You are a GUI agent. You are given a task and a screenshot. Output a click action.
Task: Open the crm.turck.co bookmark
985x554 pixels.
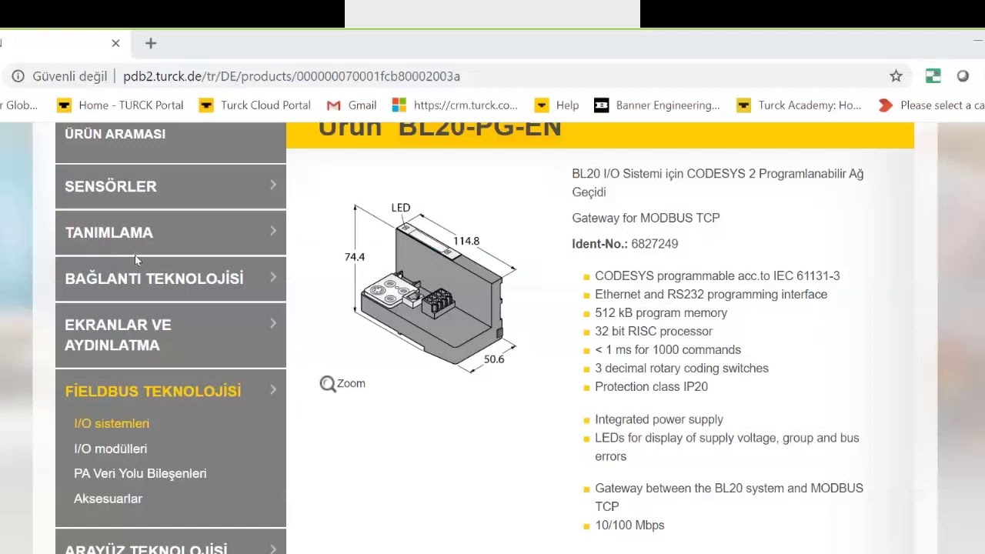click(x=455, y=105)
